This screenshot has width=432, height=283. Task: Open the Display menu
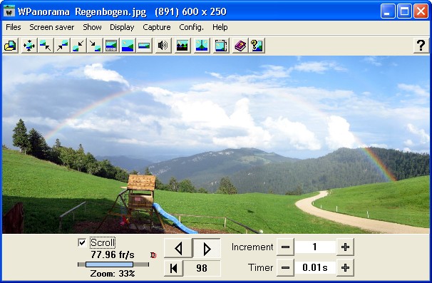(122, 27)
